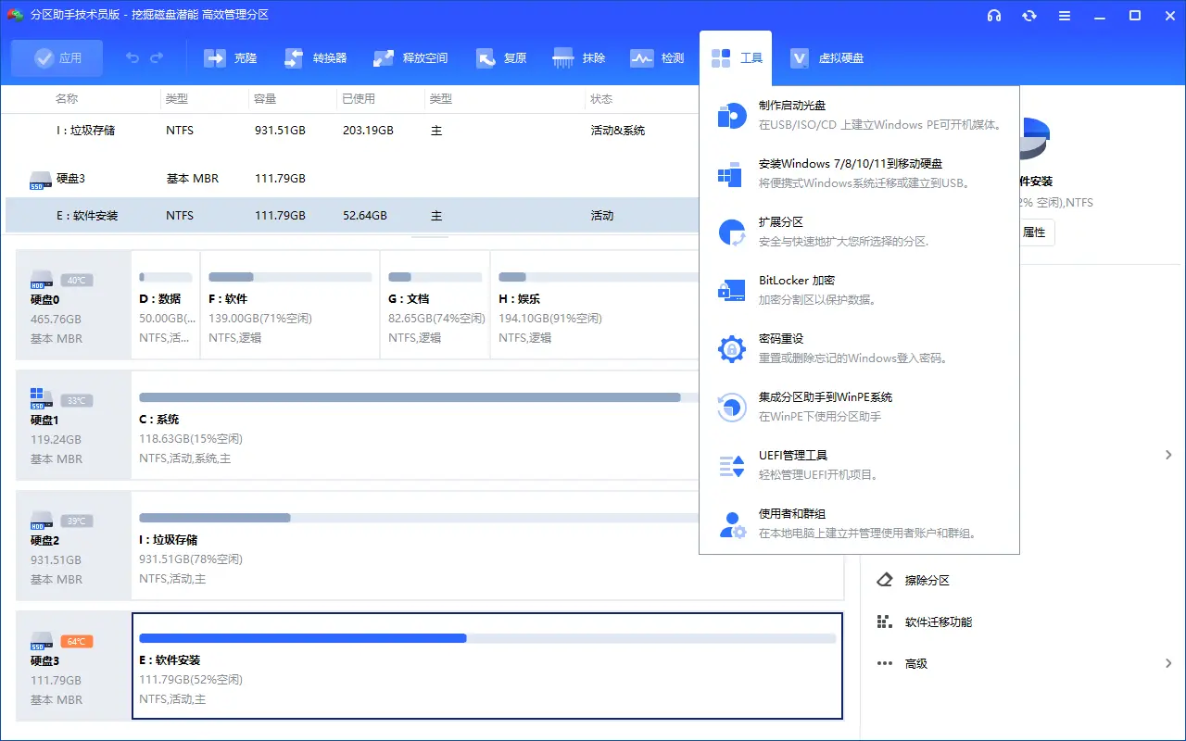Select 集成分区助手到WinPE系统 entry
Screen dimensions: 1186x741
point(860,407)
